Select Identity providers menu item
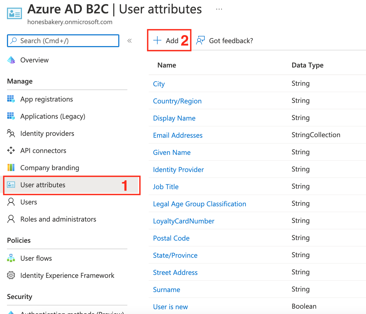This screenshot has width=366, height=314. 47,133
